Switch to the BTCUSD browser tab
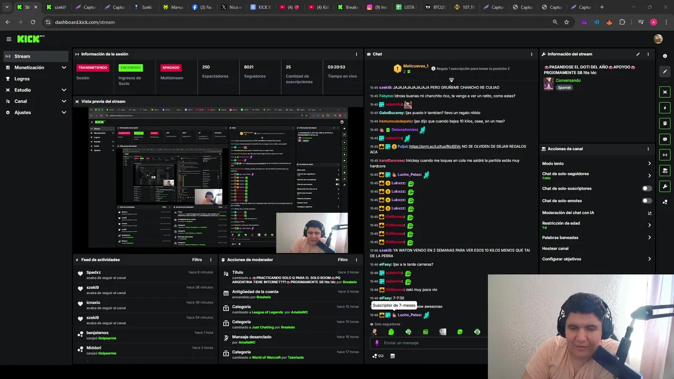Screen dimensions: 674x379 coord(434,7)
